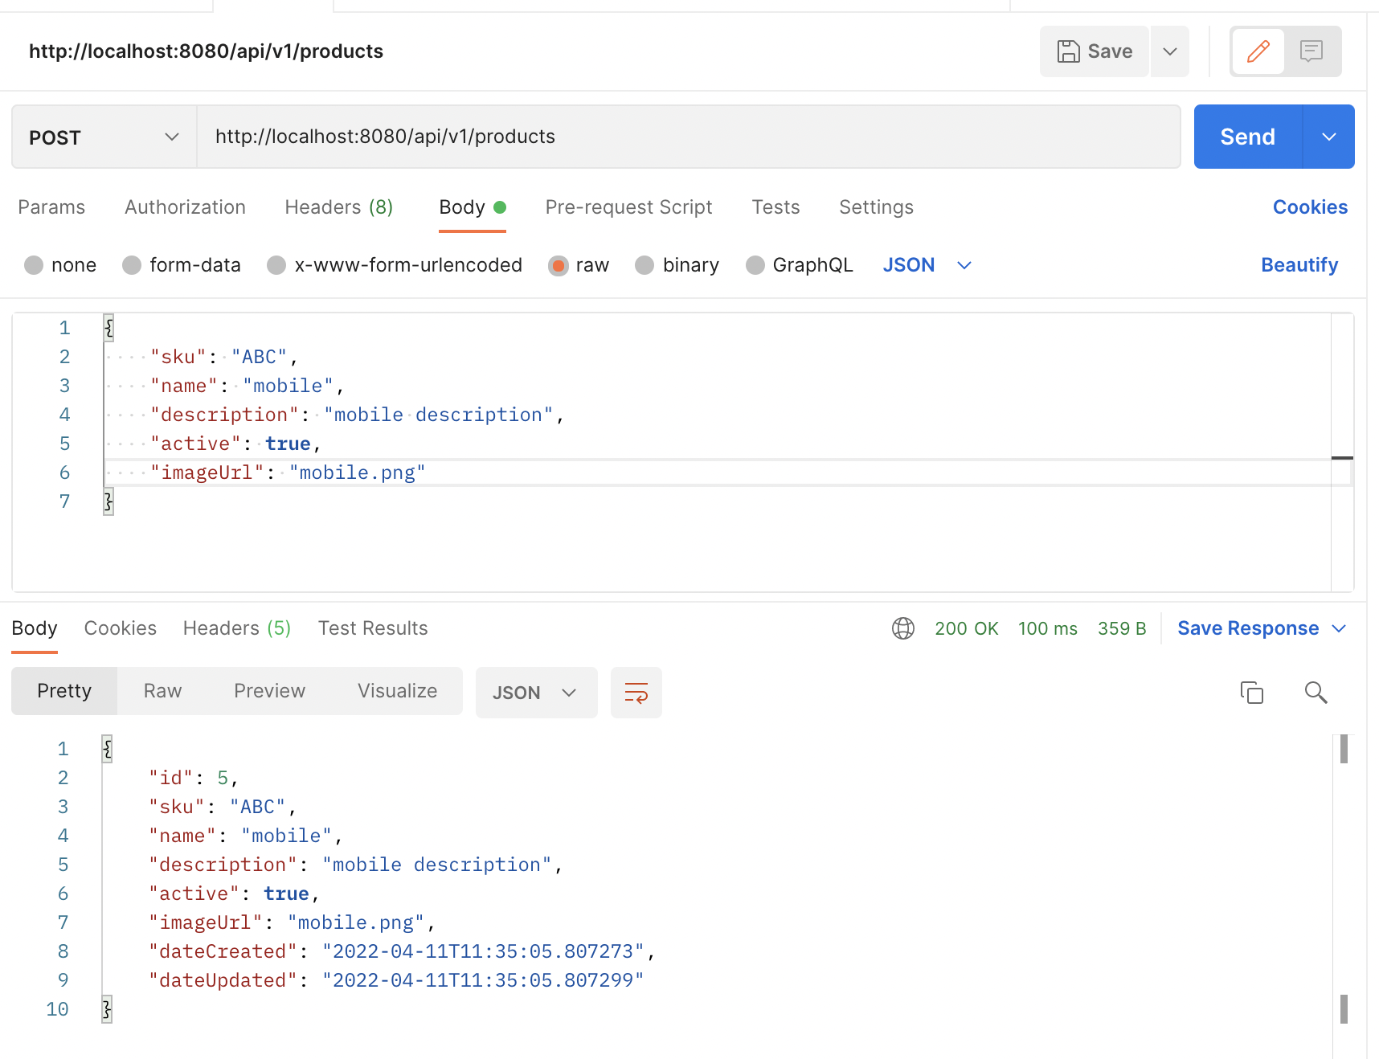Click the "dateCreated" response line
The height and width of the screenshot is (1059, 1379).
pyautogui.click(x=402, y=951)
